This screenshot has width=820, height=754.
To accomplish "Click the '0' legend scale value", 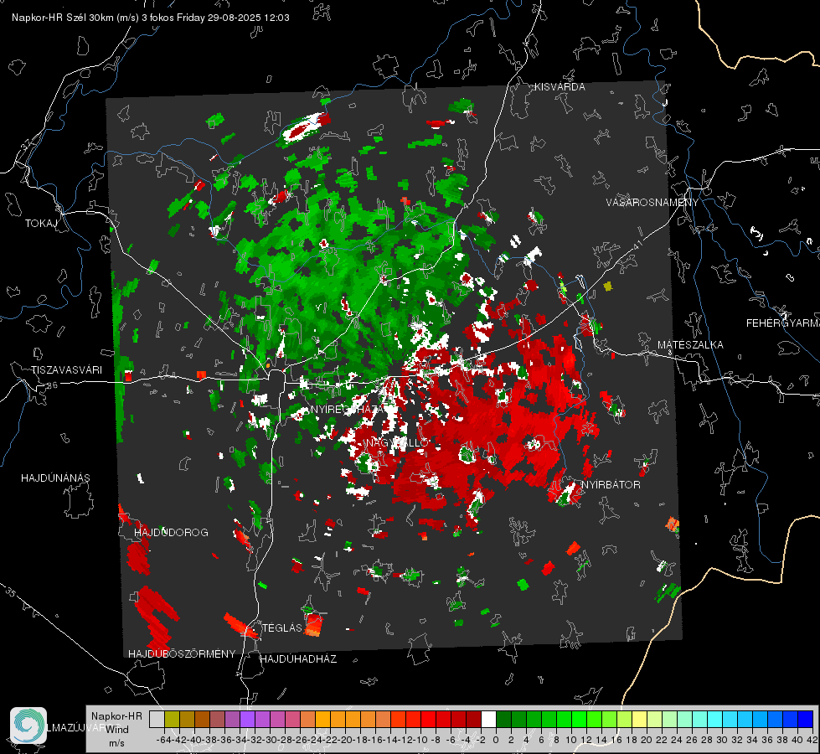I will coord(496,740).
